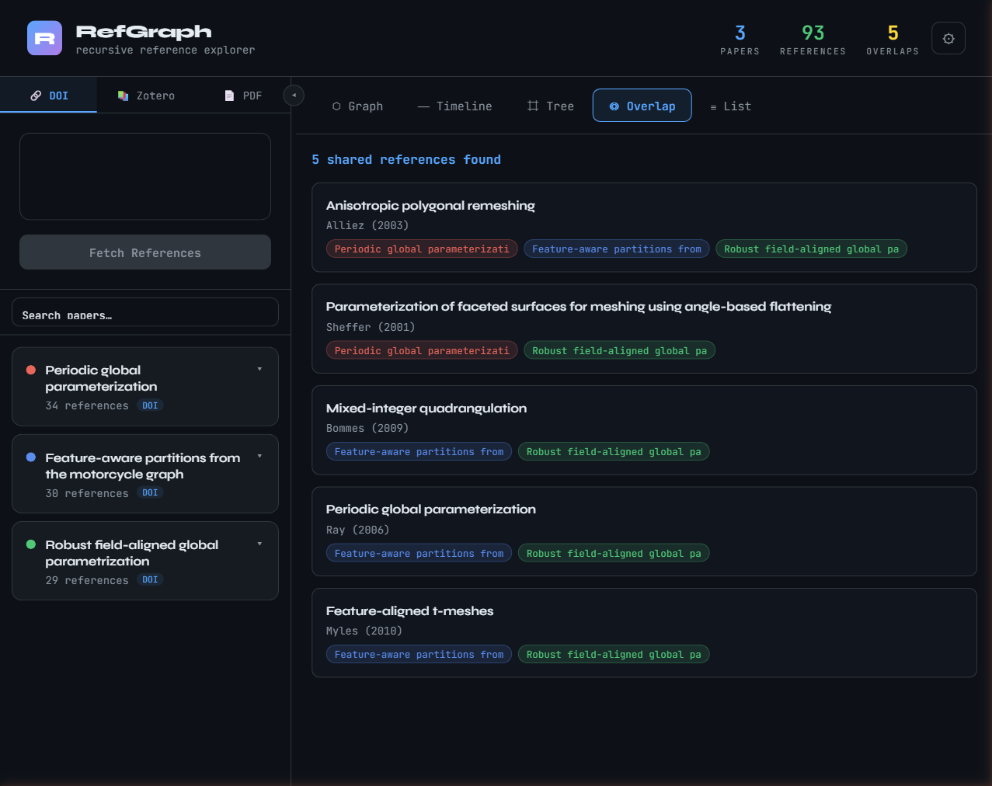This screenshot has height=786, width=992.
Task: Expand the Robust field-aligned global parametrization arrow
Action: pos(259,544)
